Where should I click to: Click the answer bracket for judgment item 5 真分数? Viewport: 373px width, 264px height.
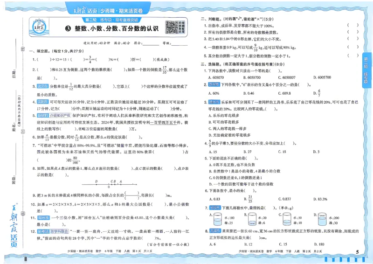(x=353, y=56)
